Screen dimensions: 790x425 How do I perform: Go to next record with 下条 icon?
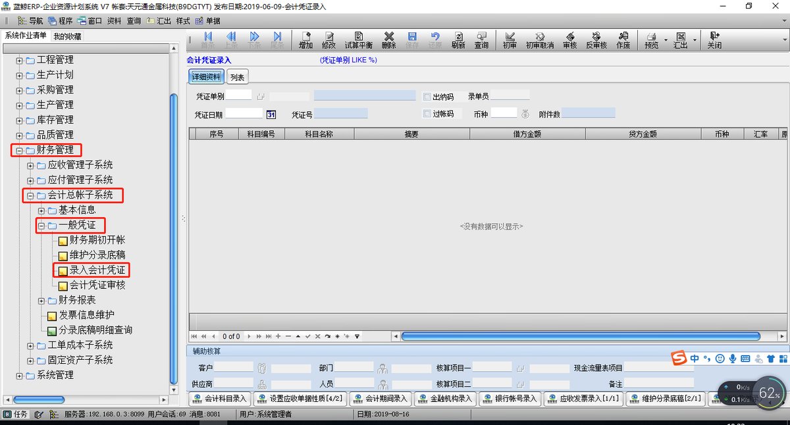(x=254, y=40)
